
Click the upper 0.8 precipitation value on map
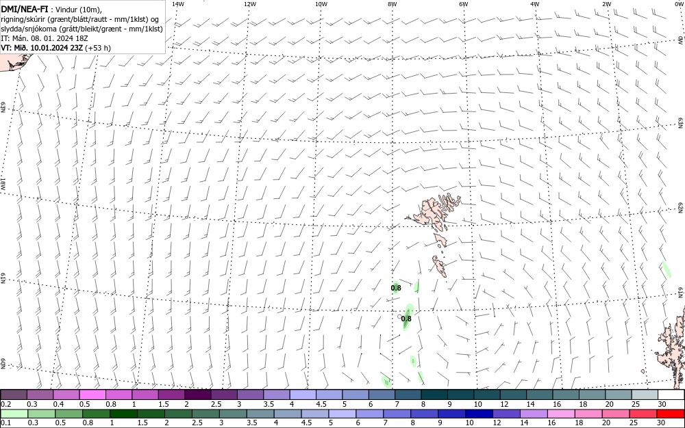(x=396, y=288)
